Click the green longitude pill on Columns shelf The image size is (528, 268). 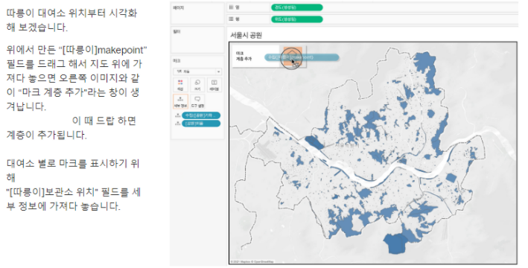point(296,7)
